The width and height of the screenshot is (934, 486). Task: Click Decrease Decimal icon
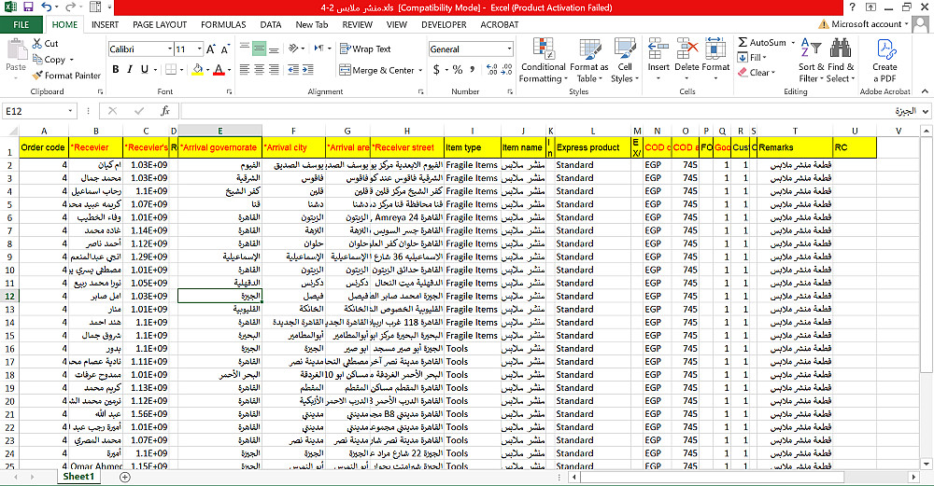tap(506, 70)
